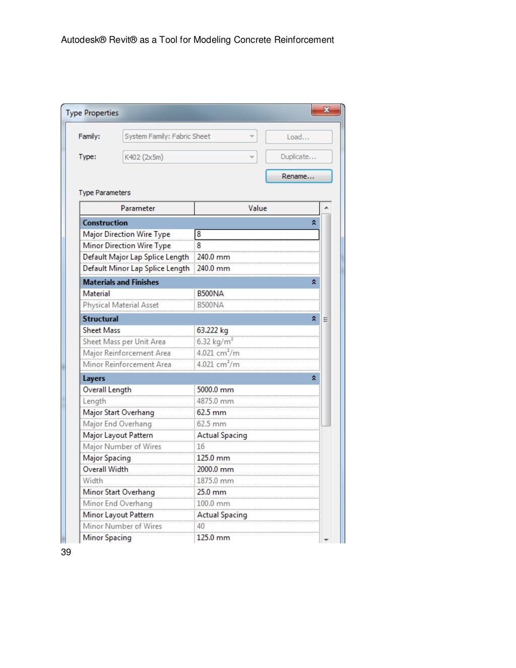Collapse the Structural parameter group
This screenshot has height=668, width=516.
(x=313, y=319)
